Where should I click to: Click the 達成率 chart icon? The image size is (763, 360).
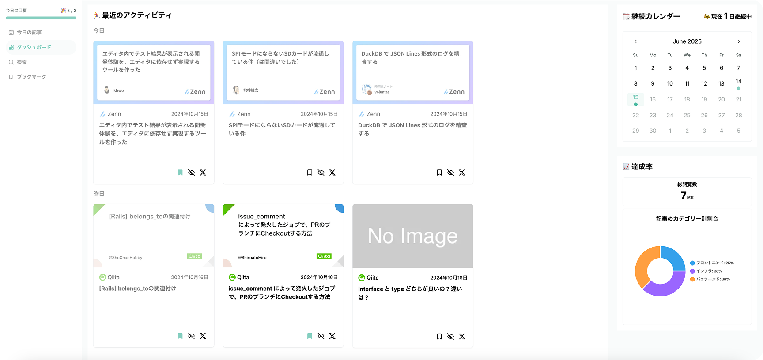(x=626, y=166)
